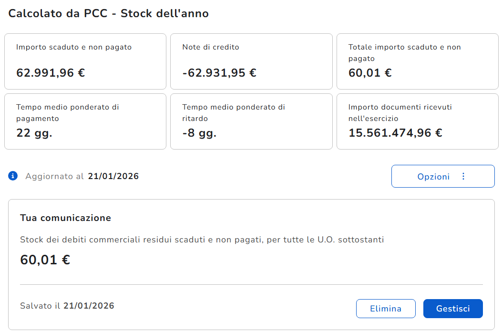Screen dimensions: 502x331
Task: Click the -62.931,95 € credit notes value
Action: click(x=219, y=73)
